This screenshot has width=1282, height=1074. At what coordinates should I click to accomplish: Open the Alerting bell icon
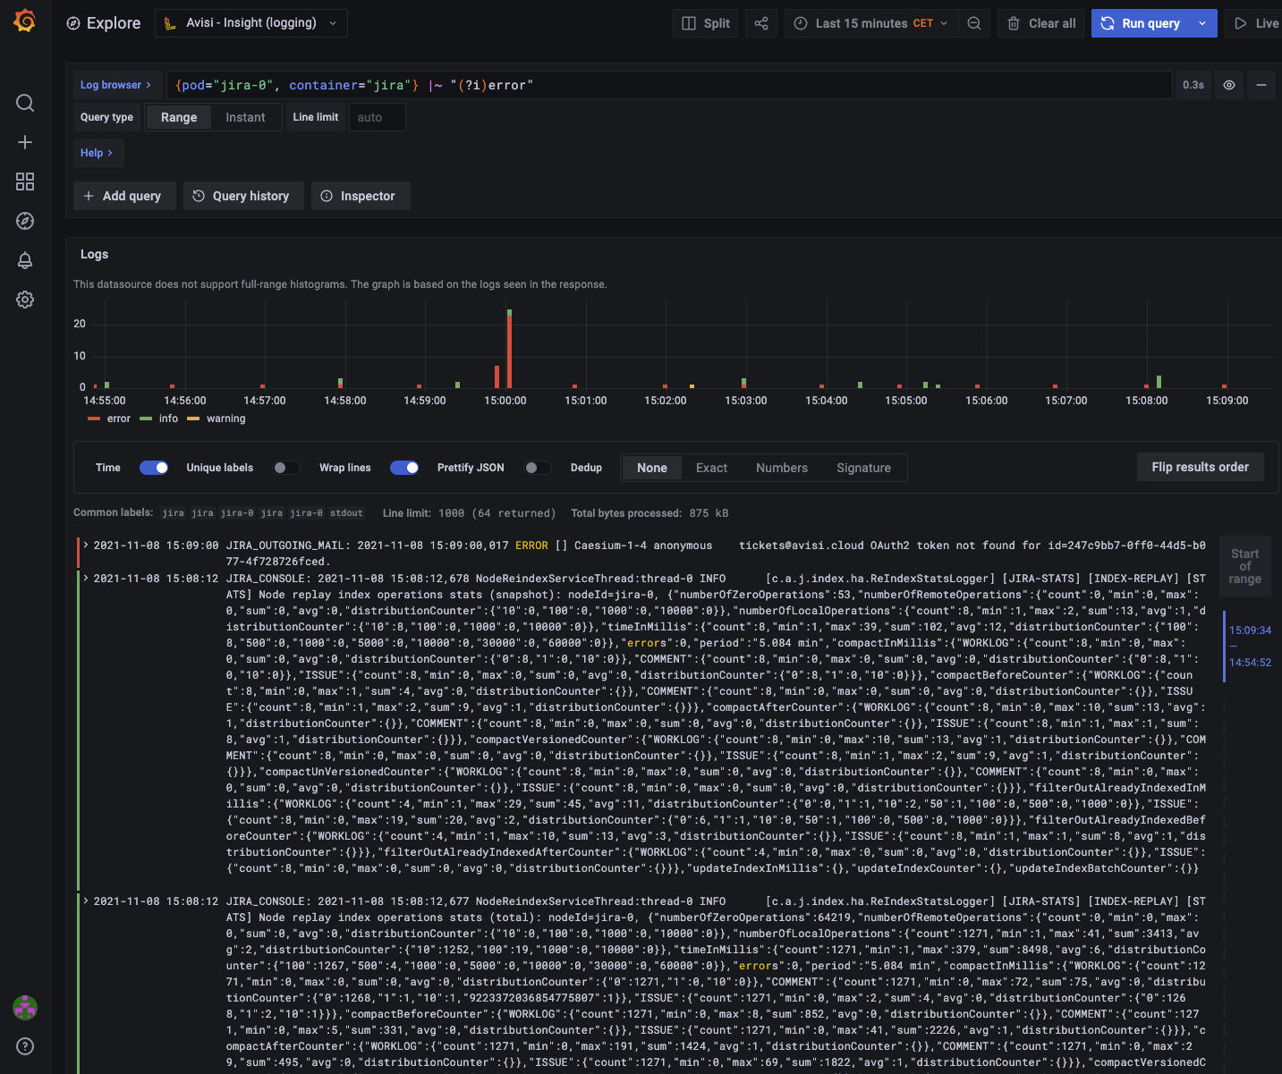pos(25,260)
